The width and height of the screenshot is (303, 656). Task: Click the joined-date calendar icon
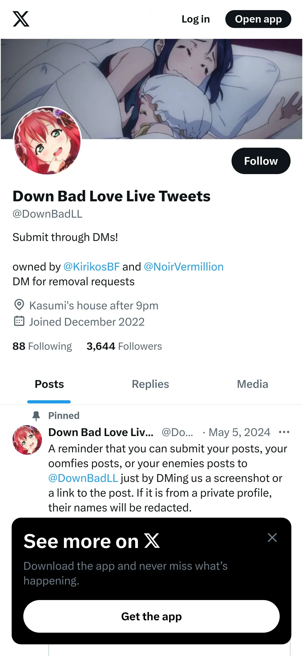coord(19,321)
